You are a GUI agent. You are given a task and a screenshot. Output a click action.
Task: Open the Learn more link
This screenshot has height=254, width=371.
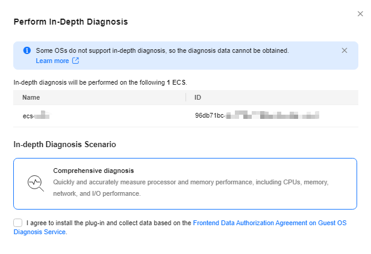pos(52,61)
